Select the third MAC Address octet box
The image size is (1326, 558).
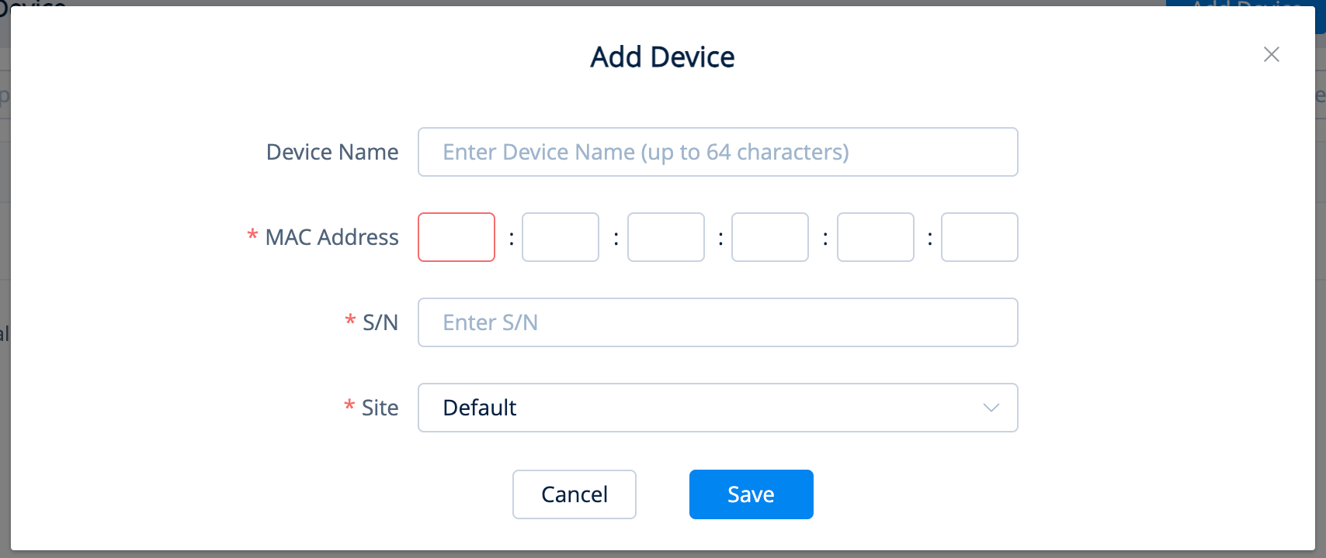(665, 237)
